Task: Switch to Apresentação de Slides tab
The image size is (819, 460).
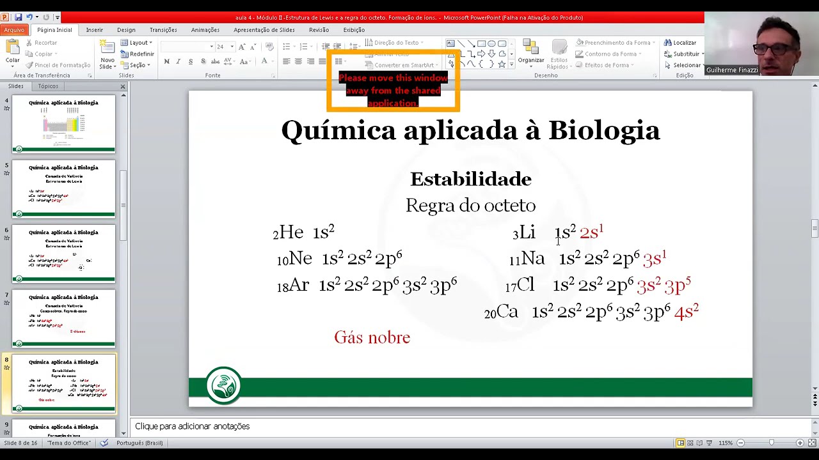Action: coord(264,30)
